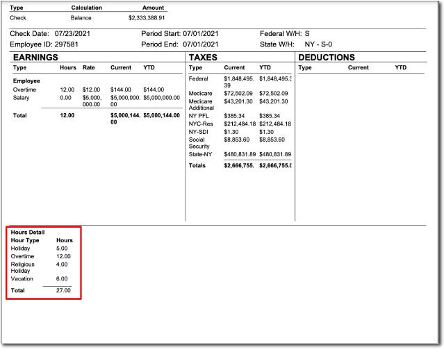Select the State-NY current "$480,831.89"

point(240,155)
